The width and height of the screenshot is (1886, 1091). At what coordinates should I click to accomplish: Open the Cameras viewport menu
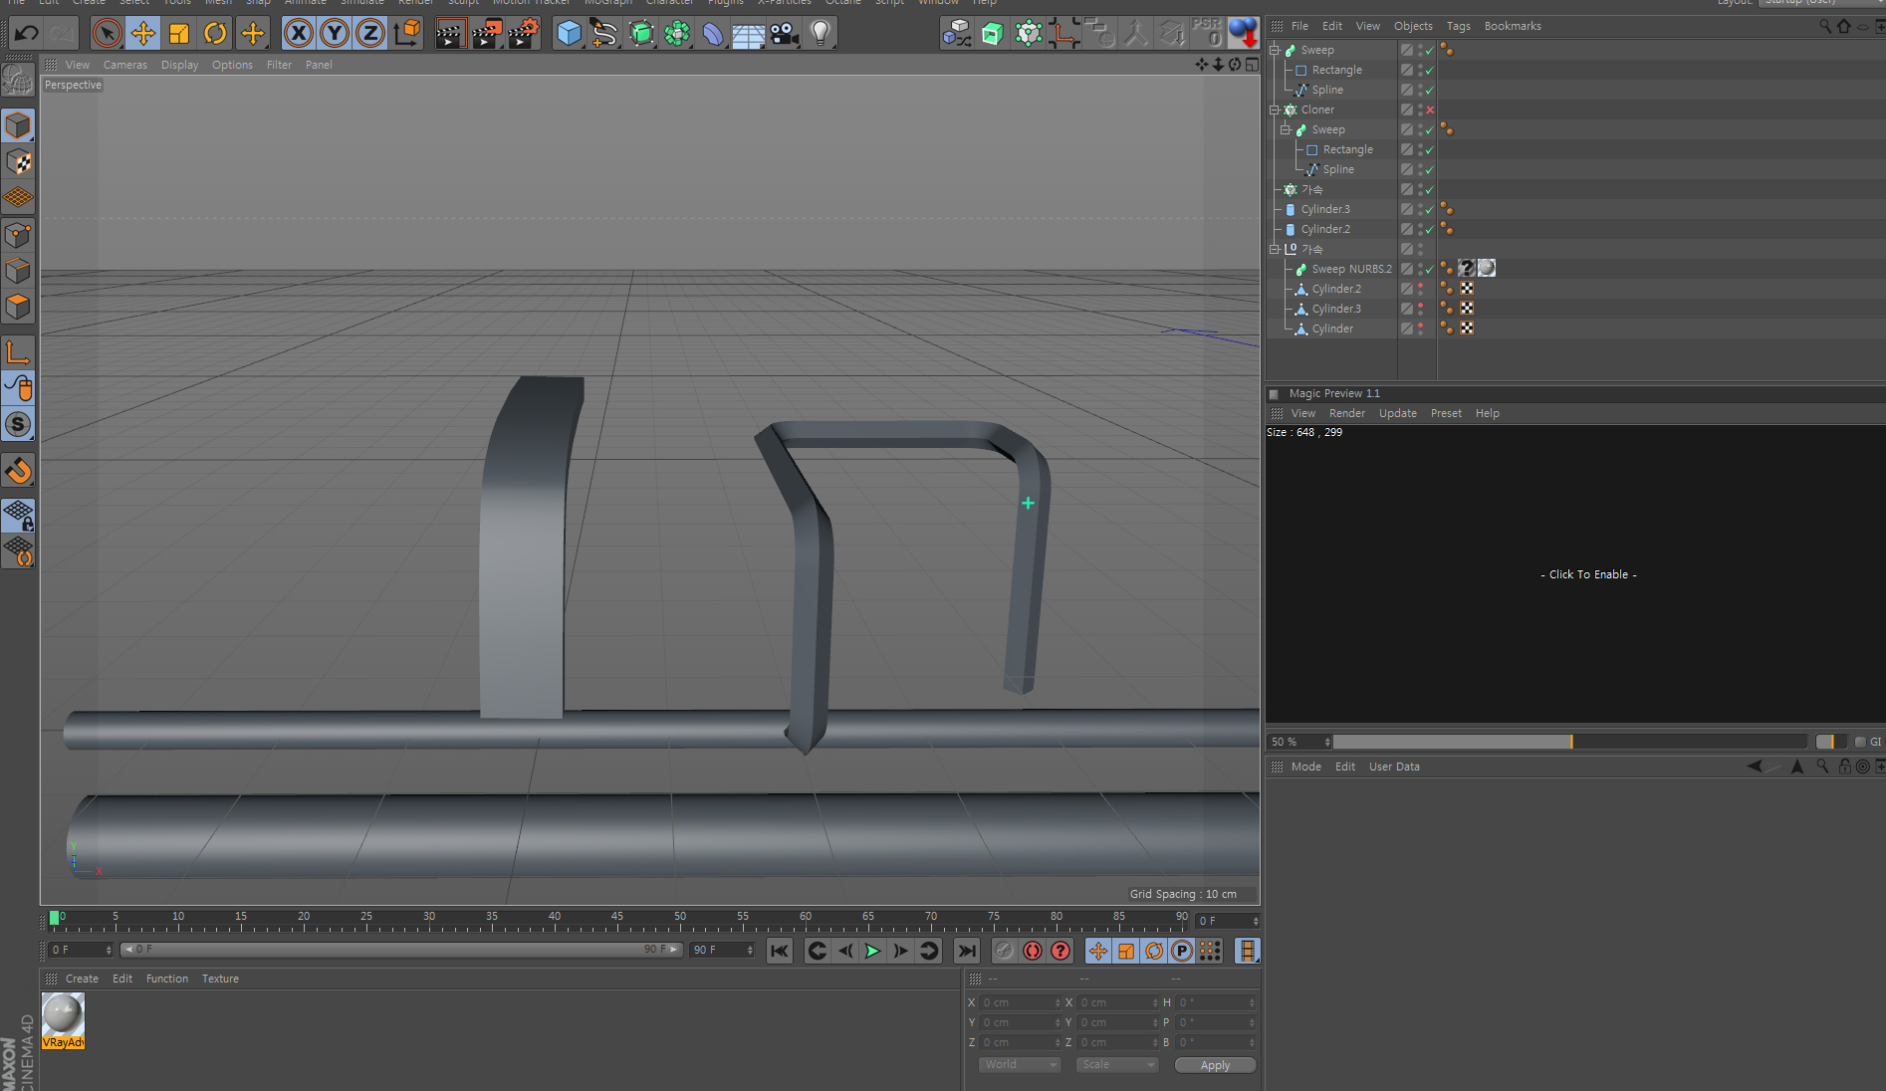coord(124,65)
